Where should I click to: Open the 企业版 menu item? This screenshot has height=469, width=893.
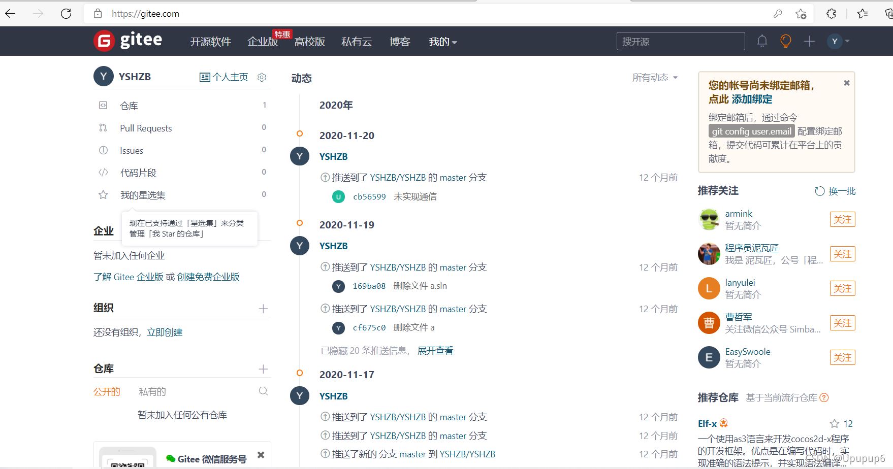click(x=263, y=42)
